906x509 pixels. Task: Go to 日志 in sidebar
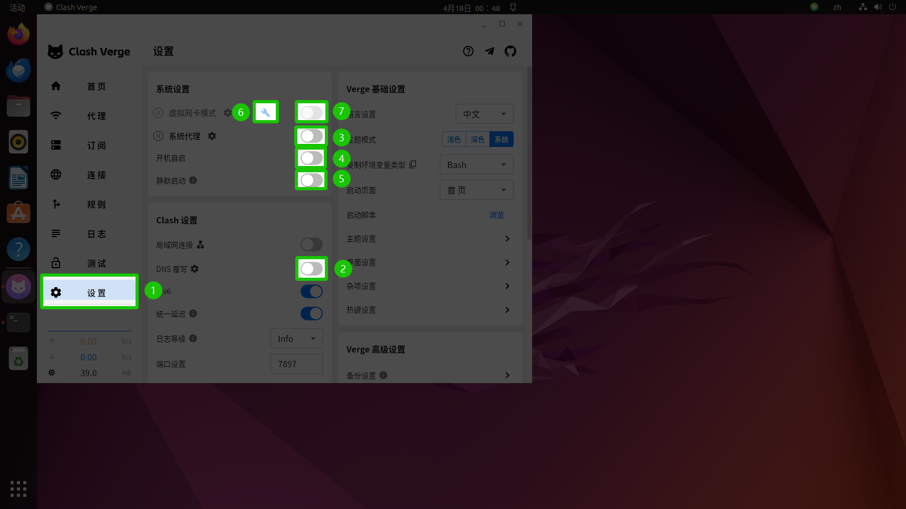pyautogui.click(x=89, y=233)
